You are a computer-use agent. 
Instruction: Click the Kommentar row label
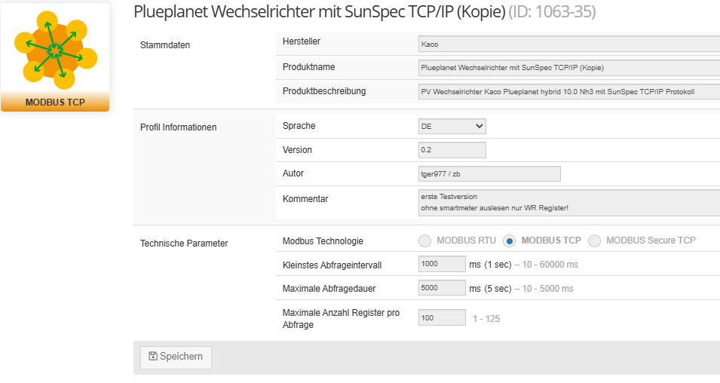(x=305, y=199)
